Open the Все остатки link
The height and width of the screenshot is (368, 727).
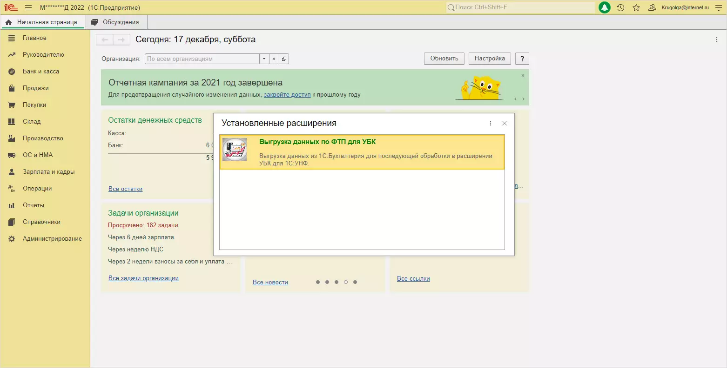[126, 189]
